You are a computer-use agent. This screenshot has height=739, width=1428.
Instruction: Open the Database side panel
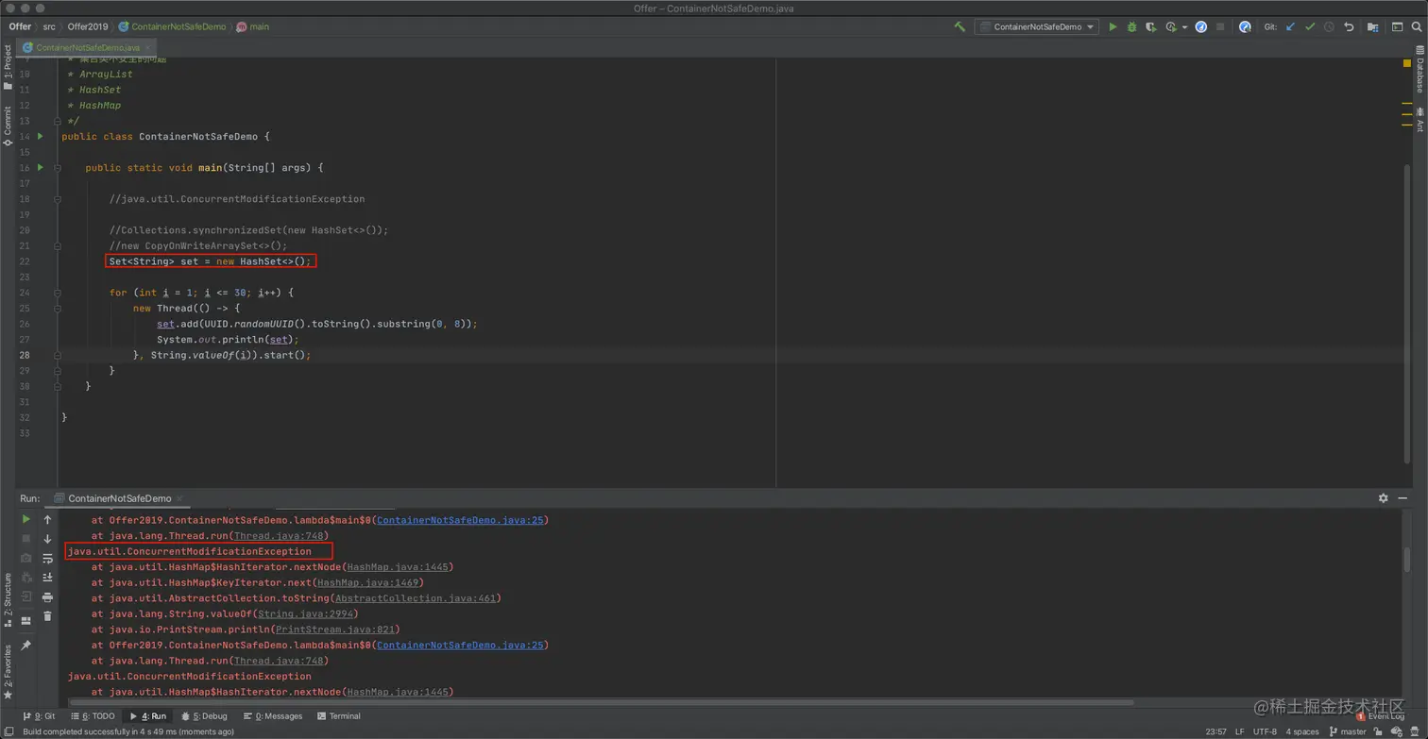point(1419,69)
